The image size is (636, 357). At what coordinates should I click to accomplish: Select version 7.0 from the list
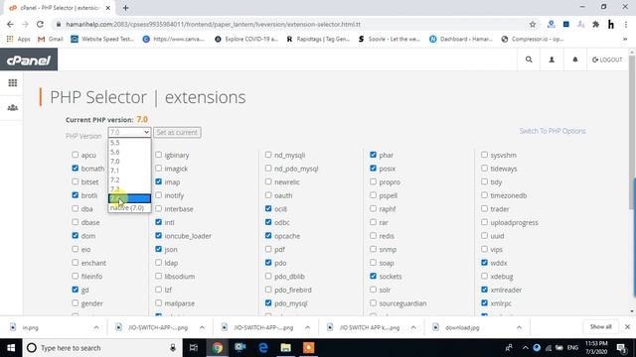(x=129, y=161)
